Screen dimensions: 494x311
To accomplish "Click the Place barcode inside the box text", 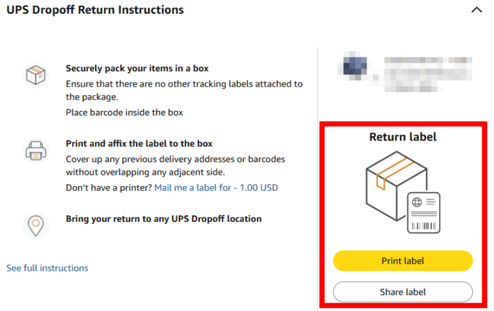I will (124, 112).
